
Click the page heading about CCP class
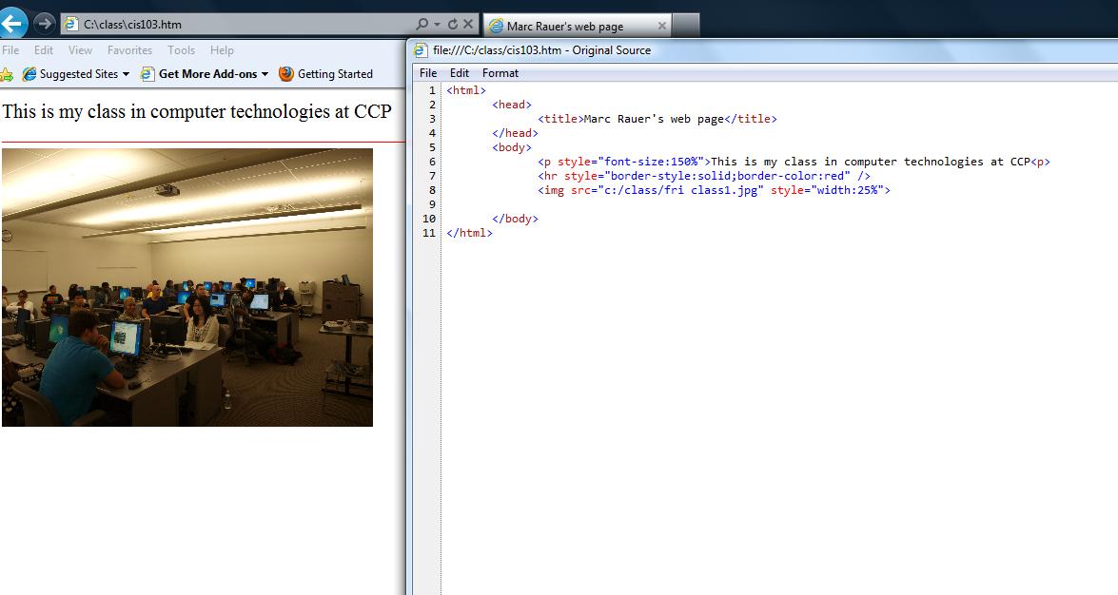pos(197,112)
